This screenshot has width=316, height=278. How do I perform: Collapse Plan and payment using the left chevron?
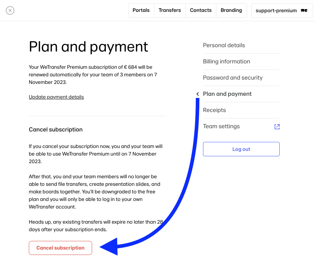[x=197, y=93]
